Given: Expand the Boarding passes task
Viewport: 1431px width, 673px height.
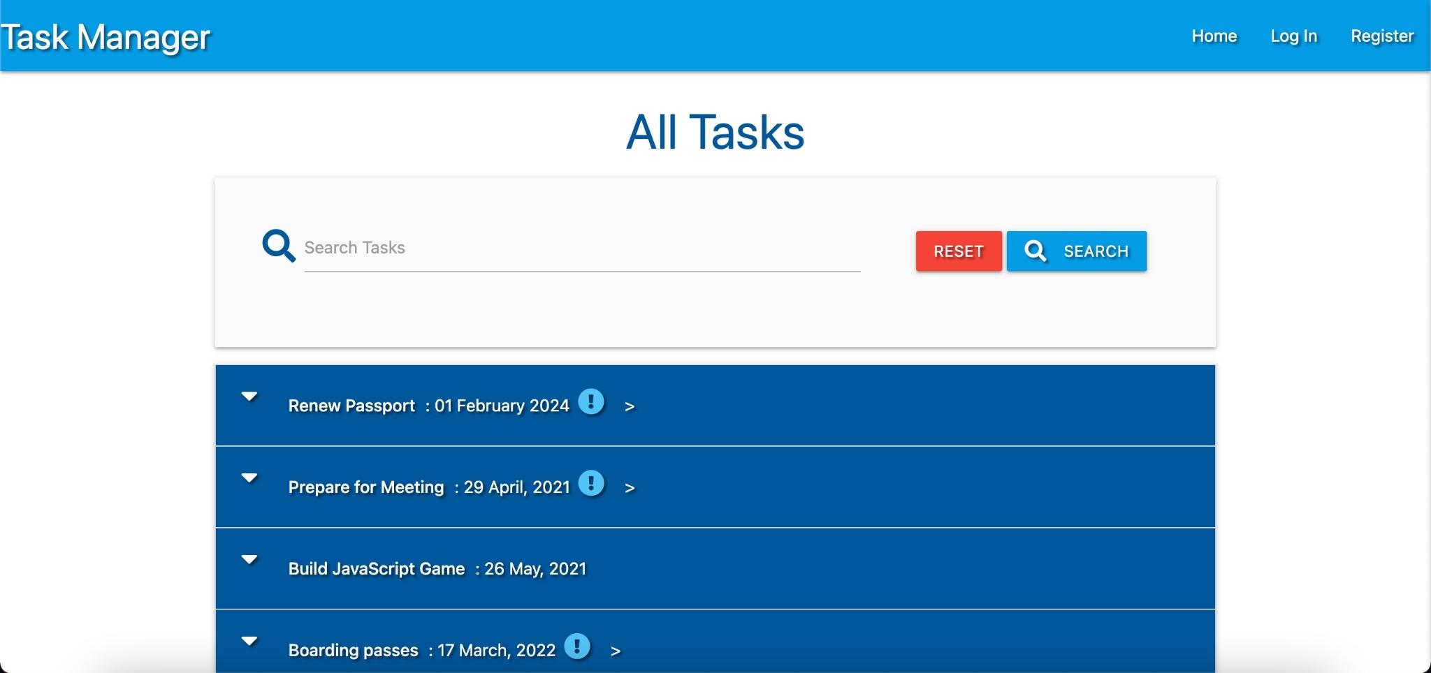Looking at the screenshot, I should click(x=249, y=642).
